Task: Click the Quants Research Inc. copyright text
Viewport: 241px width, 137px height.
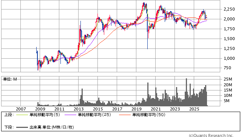Action: tap(211, 135)
